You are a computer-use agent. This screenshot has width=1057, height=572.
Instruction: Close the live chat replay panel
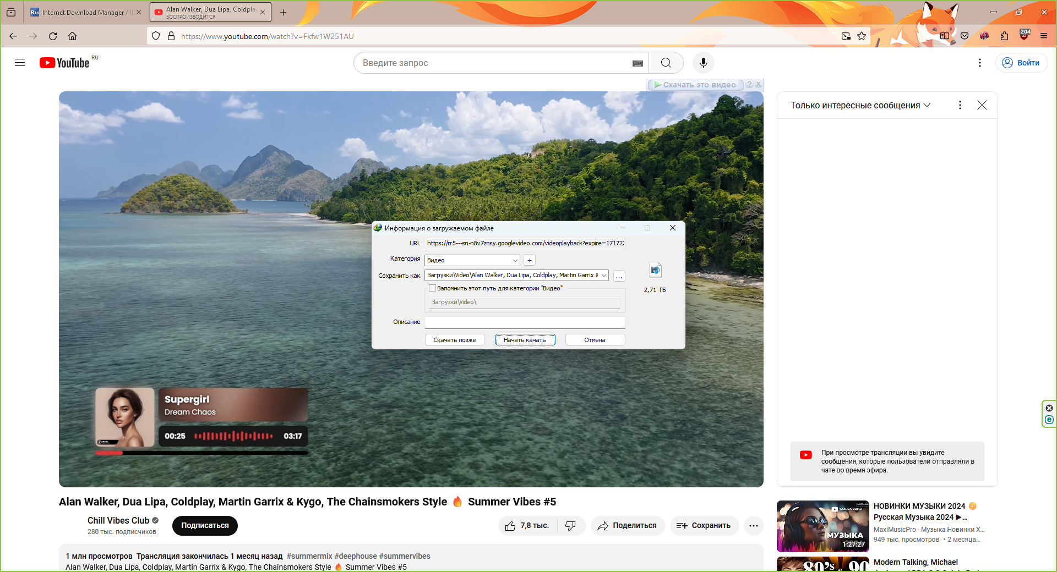click(x=982, y=105)
